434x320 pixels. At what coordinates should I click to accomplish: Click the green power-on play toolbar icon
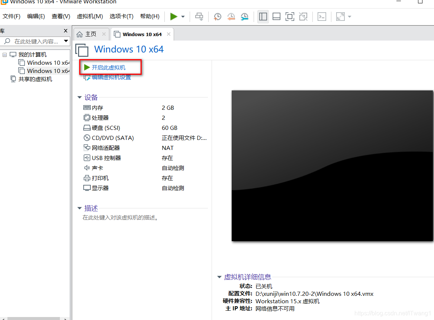(x=174, y=17)
